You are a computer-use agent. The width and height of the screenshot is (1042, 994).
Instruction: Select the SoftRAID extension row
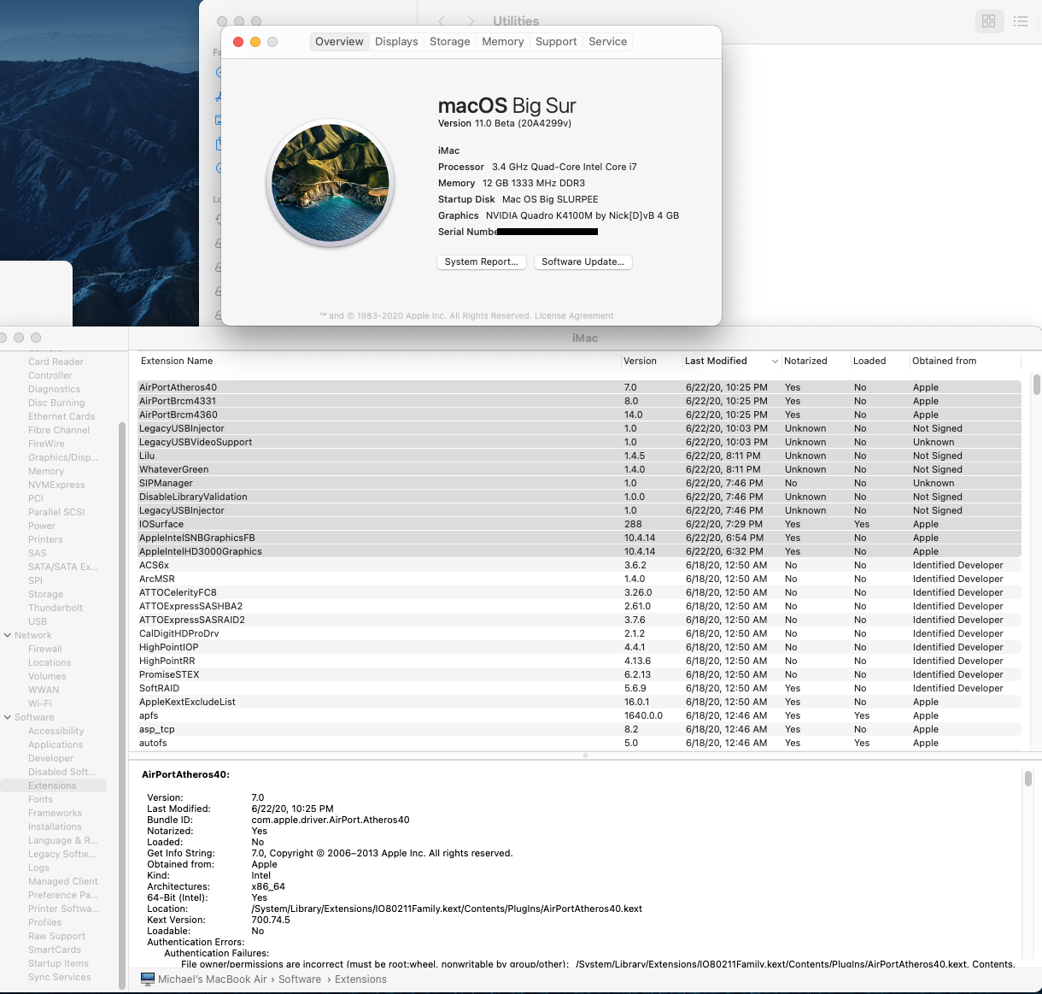click(579, 688)
